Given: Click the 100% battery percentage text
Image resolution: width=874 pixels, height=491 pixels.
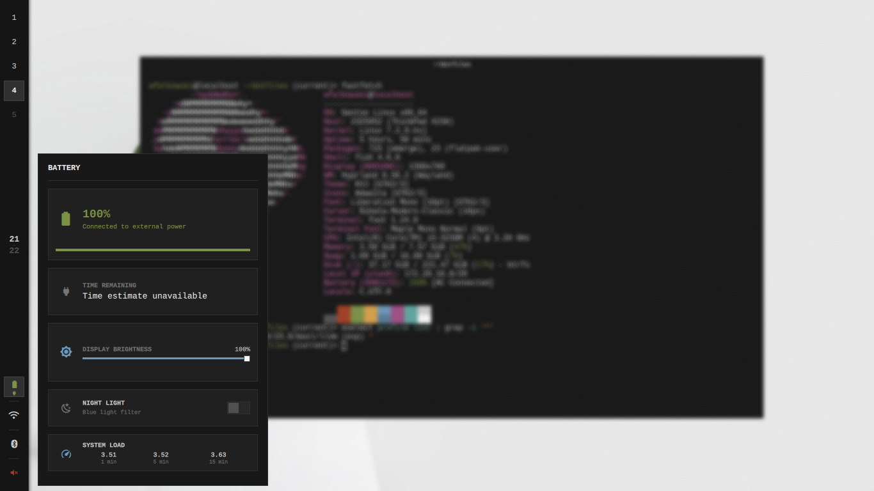Looking at the screenshot, I should pyautogui.click(x=96, y=214).
